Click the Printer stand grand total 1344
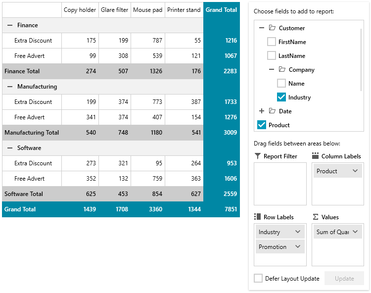 (194, 209)
